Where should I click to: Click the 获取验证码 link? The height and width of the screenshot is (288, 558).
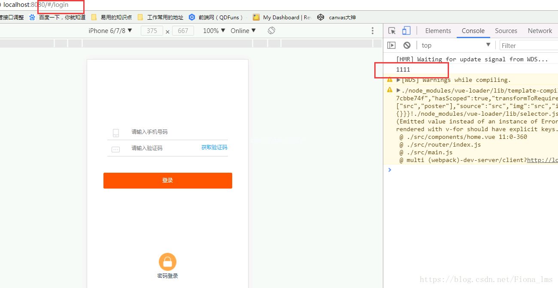(x=214, y=147)
